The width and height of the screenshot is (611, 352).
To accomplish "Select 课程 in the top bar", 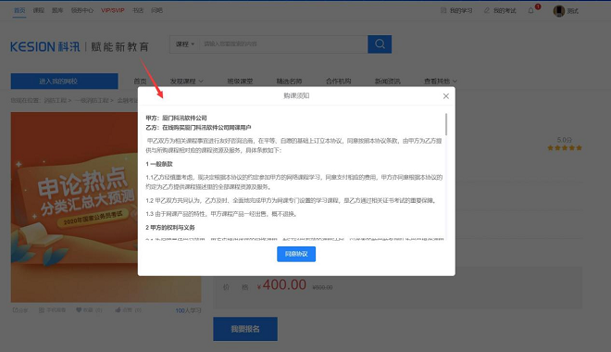I will click(x=38, y=10).
